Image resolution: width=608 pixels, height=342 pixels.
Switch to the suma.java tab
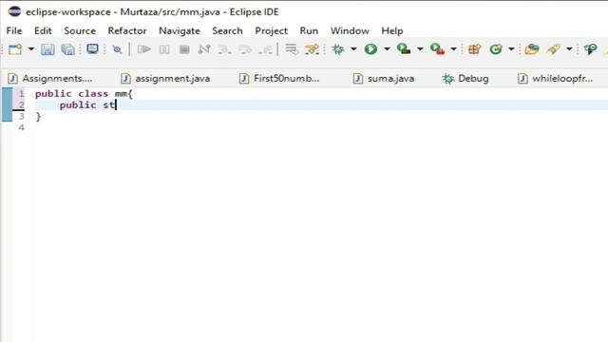click(384, 78)
